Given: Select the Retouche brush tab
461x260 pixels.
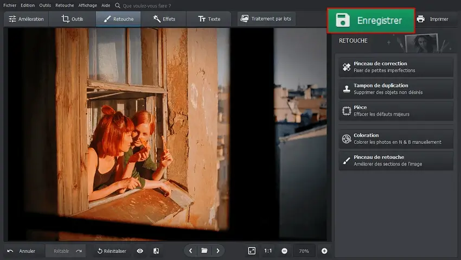Looking at the screenshot, I should point(118,19).
